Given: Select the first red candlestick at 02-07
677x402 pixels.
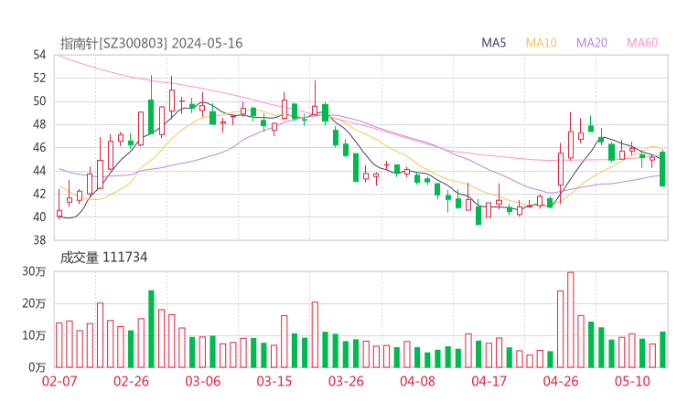Looking at the screenshot, I should pyautogui.click(x=59, y=204).
